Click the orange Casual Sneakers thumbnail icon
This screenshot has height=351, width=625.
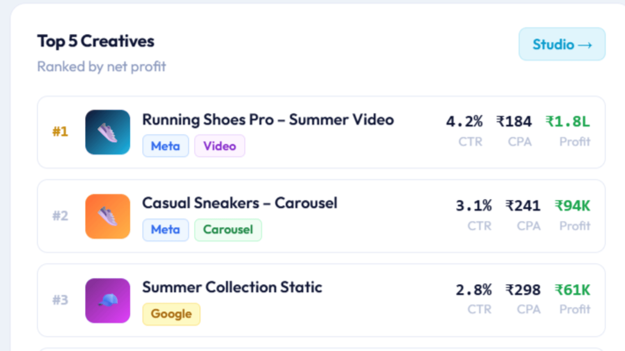[107, 216]
